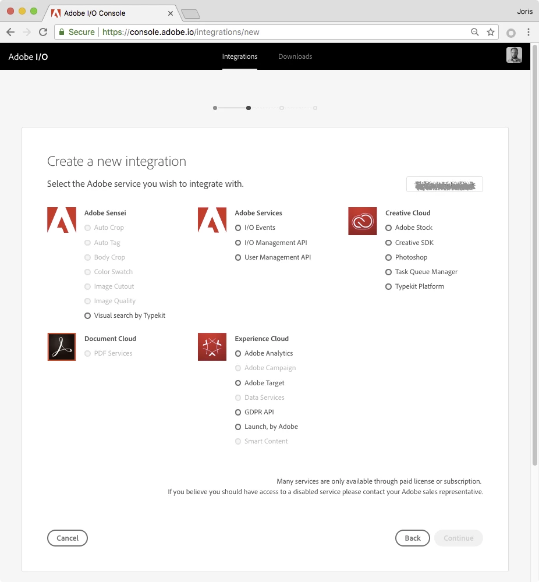Select Visual search by Typekit radio
The height and width of the screenshot is (582, 539).
pyautogui.click(x=88, y=315)
